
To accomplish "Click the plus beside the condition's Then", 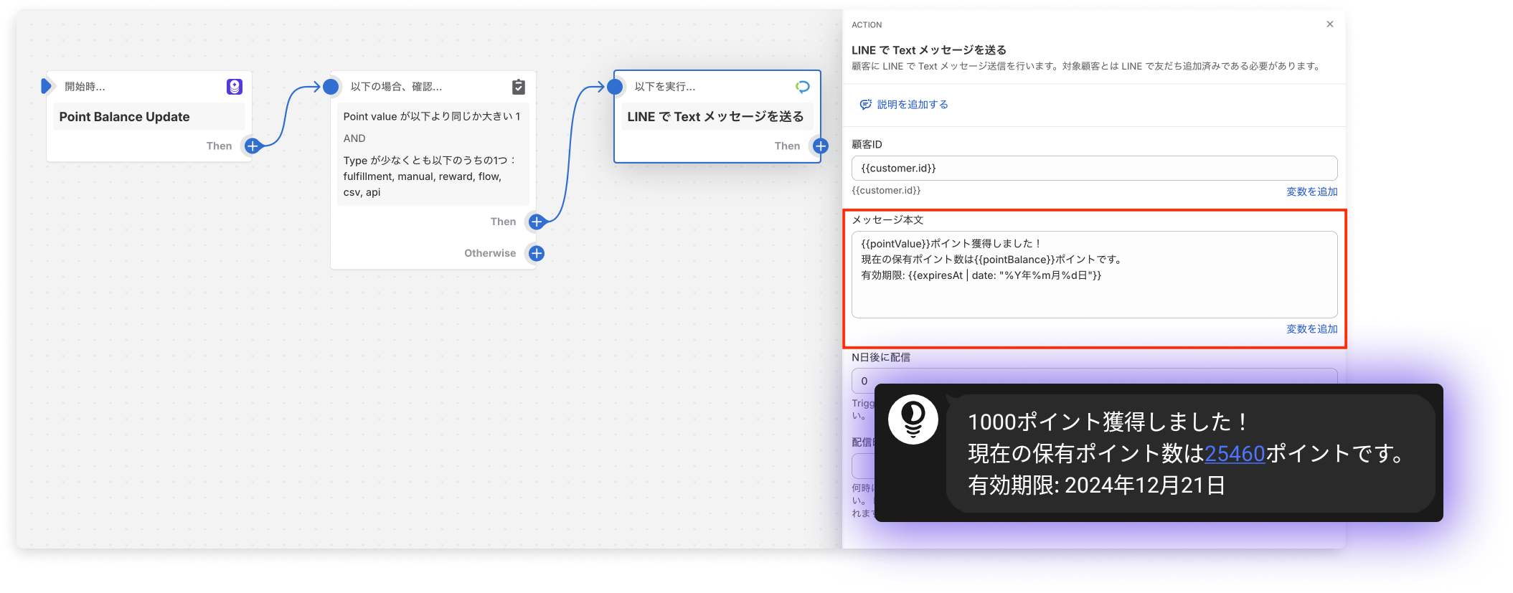I will [536, 222].
